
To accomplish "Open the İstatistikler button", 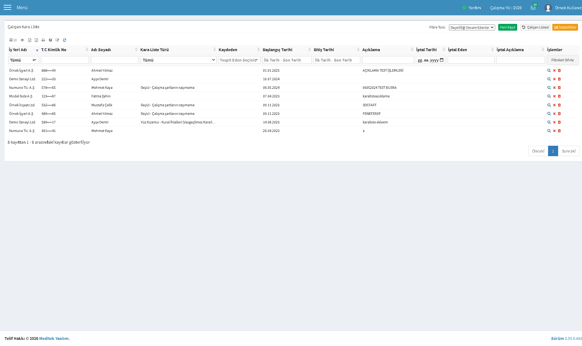I will coord(565,27).
